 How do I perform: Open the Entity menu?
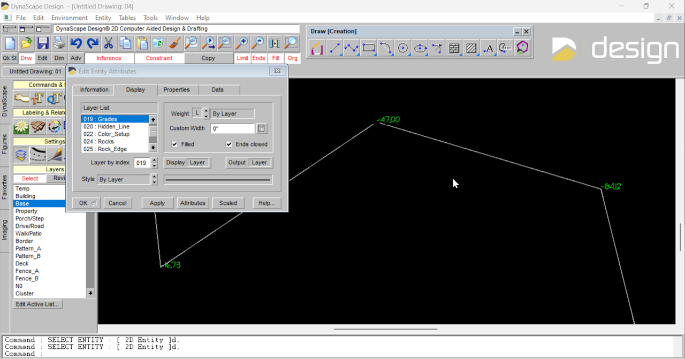(103, 18)
